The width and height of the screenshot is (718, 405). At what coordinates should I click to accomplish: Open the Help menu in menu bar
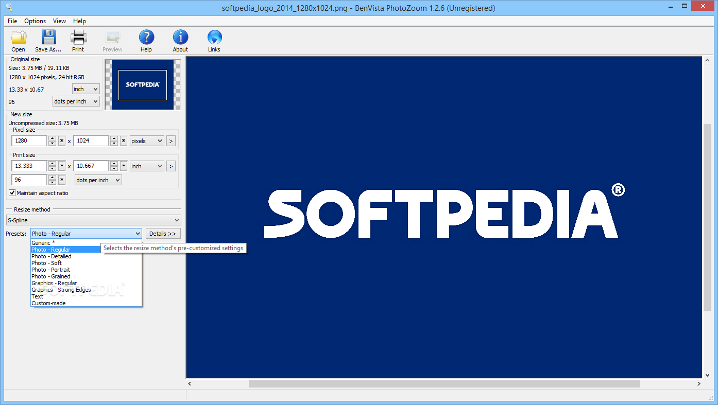click(x=79, y=21)
